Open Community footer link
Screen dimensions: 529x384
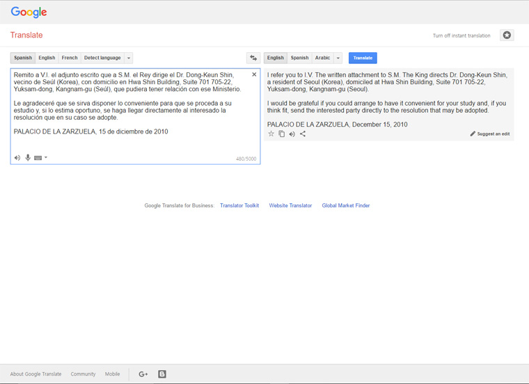pos(83,374)
